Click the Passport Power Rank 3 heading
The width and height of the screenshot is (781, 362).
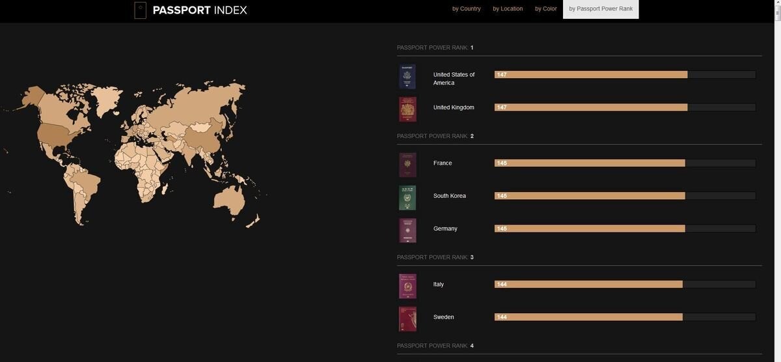pyautogui.click(x=435, y=257)
